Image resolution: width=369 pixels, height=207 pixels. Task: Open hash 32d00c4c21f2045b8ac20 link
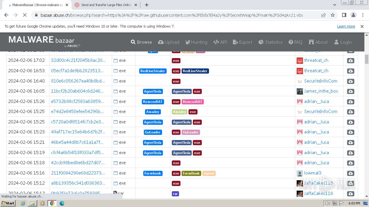(78, 60)
